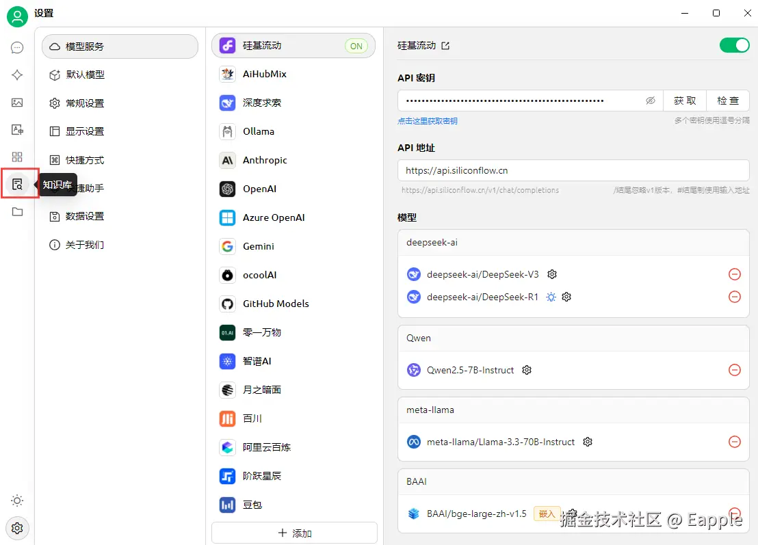The height and width of the screenshot is (545, 758).
Task: Open settings gear for DeepSeek-V3 model
Action: click(x=552, y=274)
